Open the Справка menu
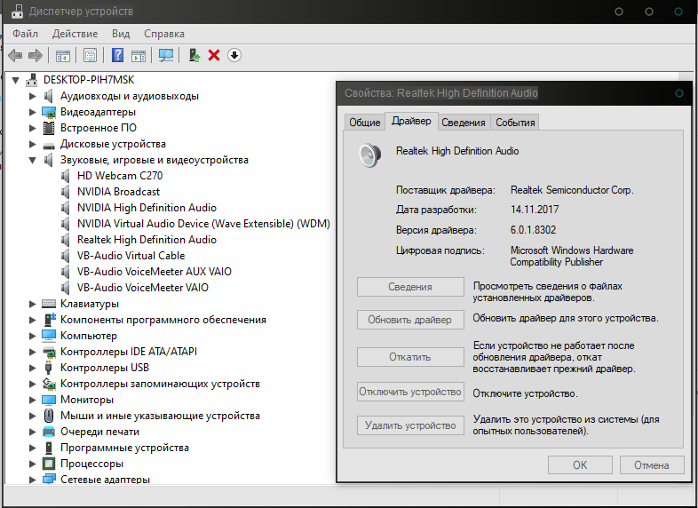The height and width of the screenshot is (508, 698). coord(164,34)
